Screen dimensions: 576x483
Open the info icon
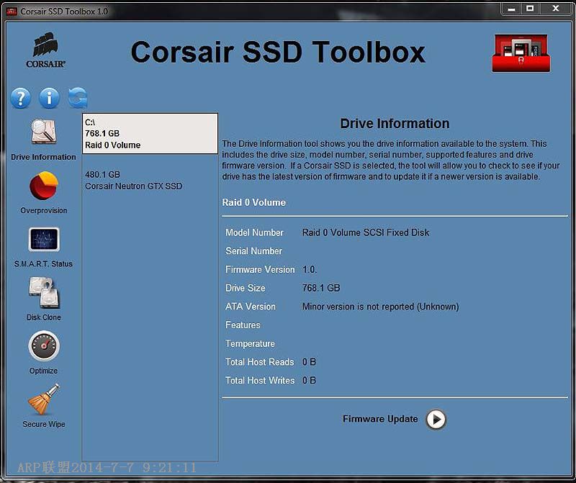point(48,98)
